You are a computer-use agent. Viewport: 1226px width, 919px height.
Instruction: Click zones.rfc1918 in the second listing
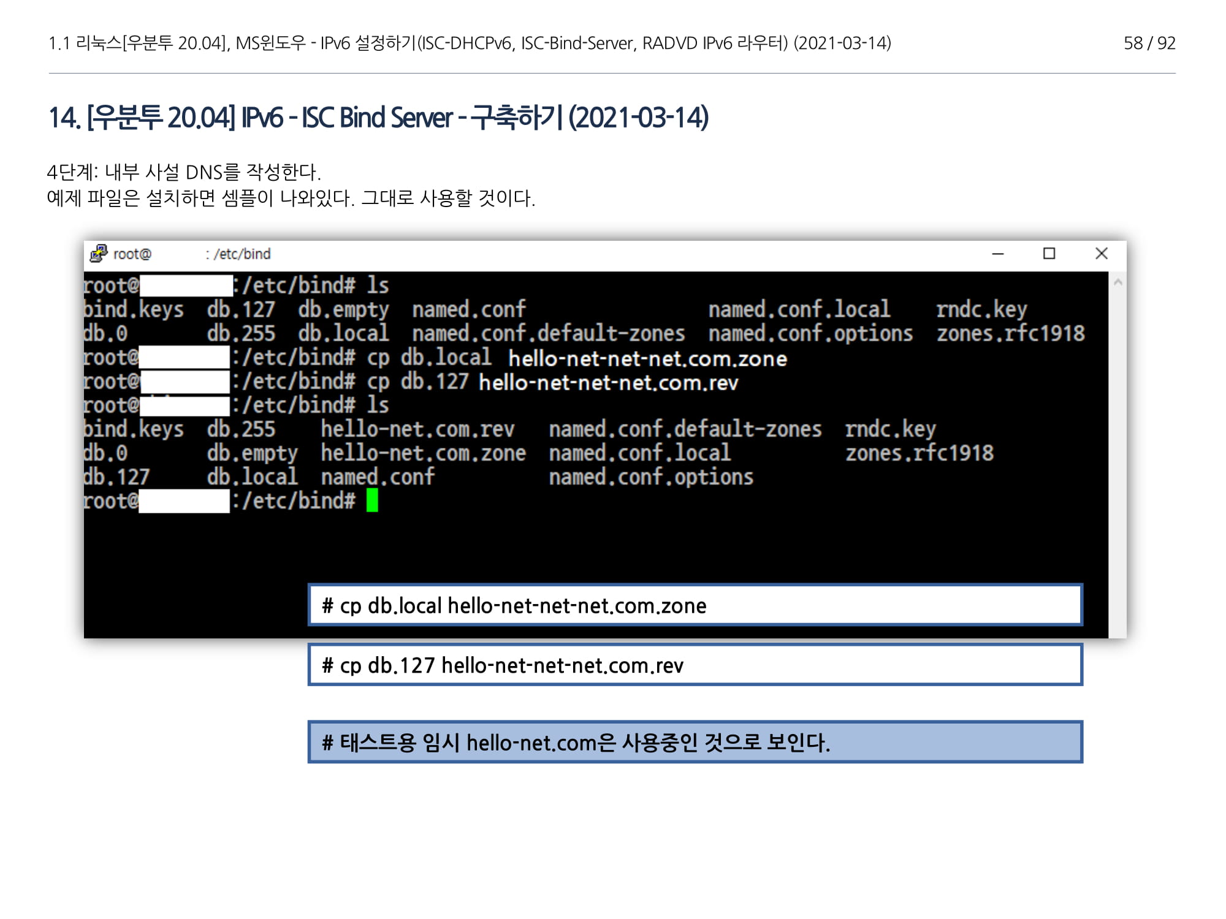pos(919,453)
